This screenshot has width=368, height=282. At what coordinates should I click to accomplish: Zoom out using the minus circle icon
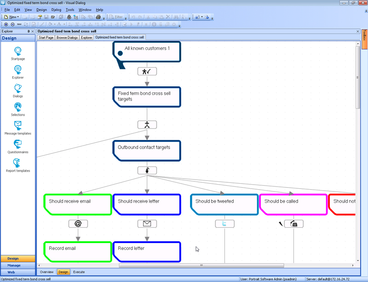click(13, 24)
